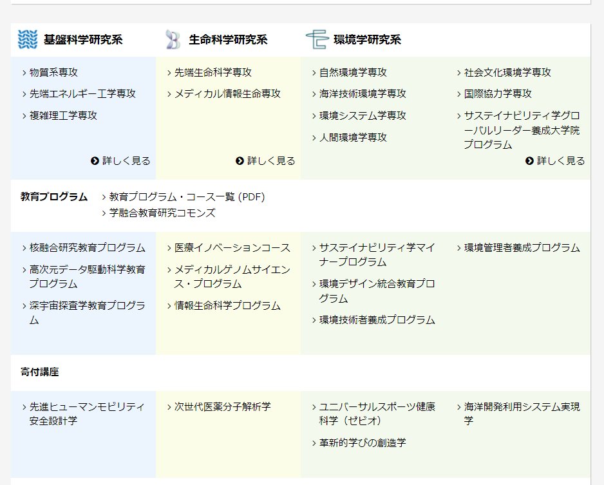Open the 環境学研究系 heading
604x485 pixels.
[x=367, y=40]
